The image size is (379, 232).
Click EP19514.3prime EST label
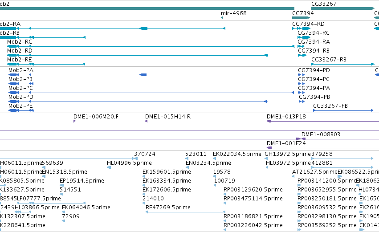point(82,181)
